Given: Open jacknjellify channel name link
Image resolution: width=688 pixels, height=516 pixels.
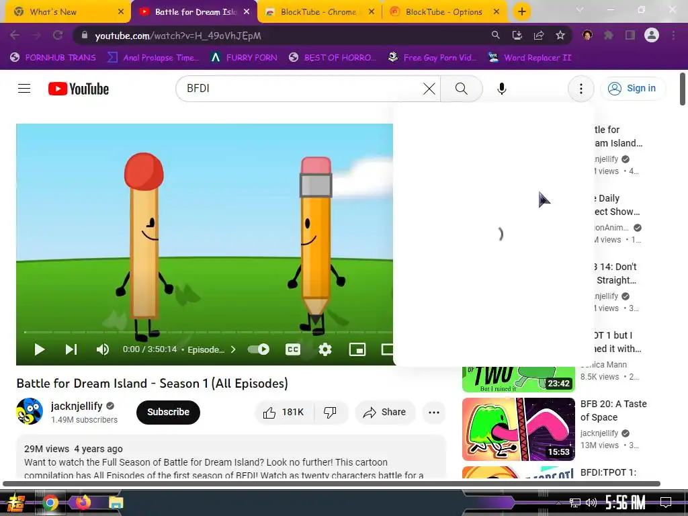Looking at the screenshot, I should [x=77, y=406].
